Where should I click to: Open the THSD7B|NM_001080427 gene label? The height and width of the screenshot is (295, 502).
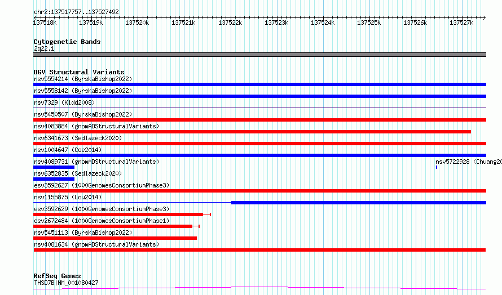point(66,283)
